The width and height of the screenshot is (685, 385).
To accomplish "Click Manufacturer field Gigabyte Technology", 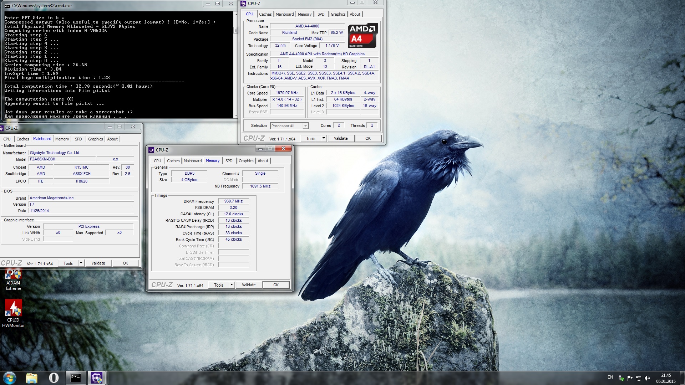I will (x=81, y=153).
